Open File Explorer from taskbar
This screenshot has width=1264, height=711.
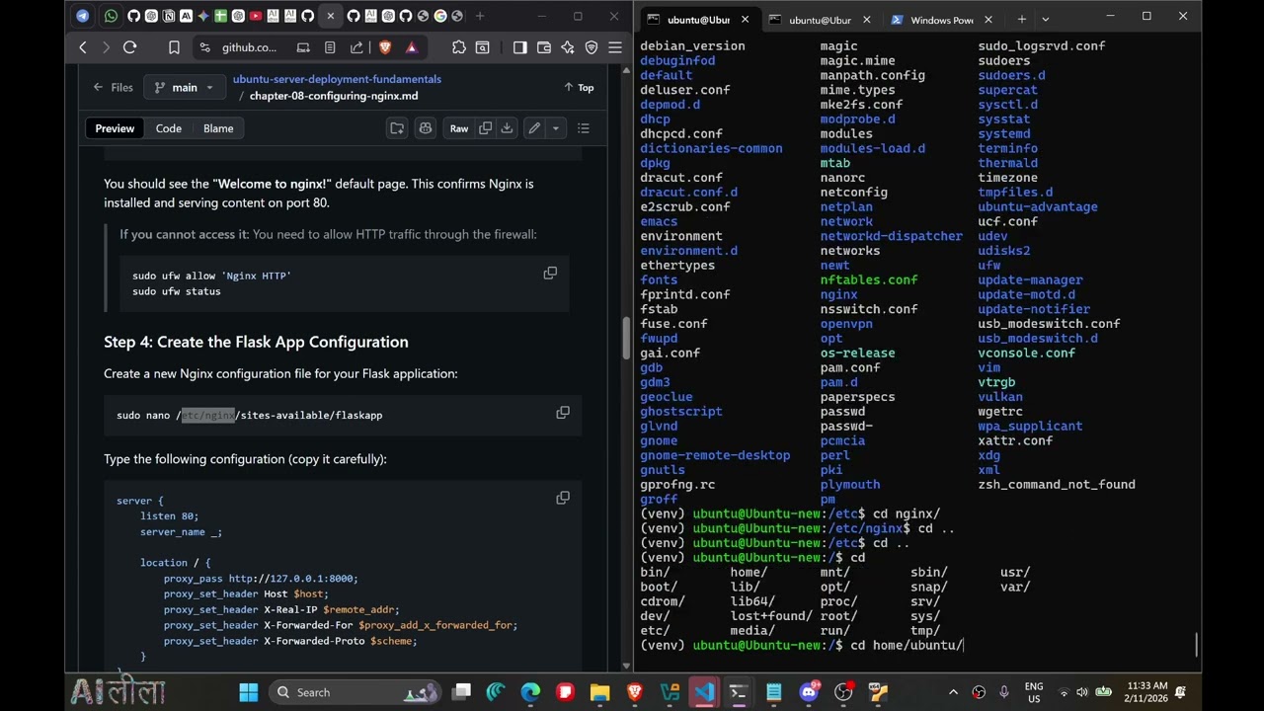click(599, 692)
